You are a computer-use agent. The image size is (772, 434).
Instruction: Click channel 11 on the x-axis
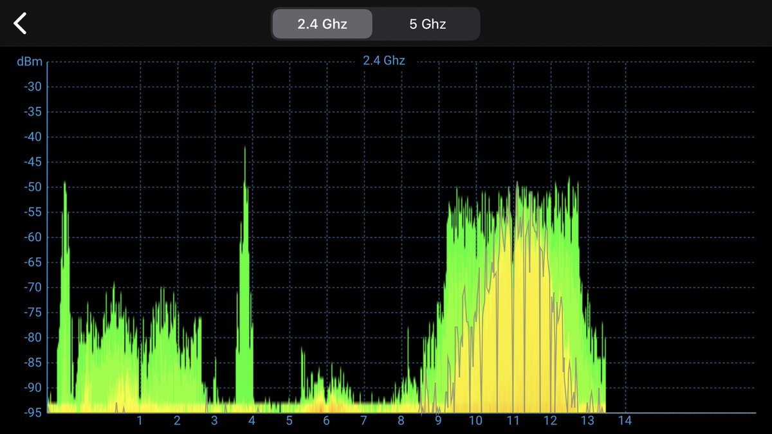(513, 421)
